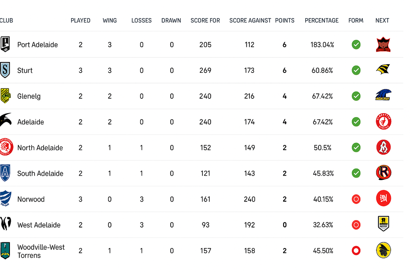This screenshot has width=411, height=274.
Task: Open the Woodville-West Torrens club link
Action: (x=41, y=251)
